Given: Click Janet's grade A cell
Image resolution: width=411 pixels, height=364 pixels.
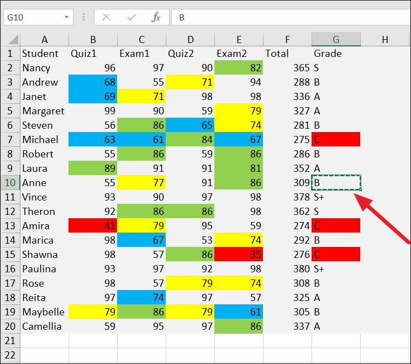Looking at the screenshot, I should point(336,97).
